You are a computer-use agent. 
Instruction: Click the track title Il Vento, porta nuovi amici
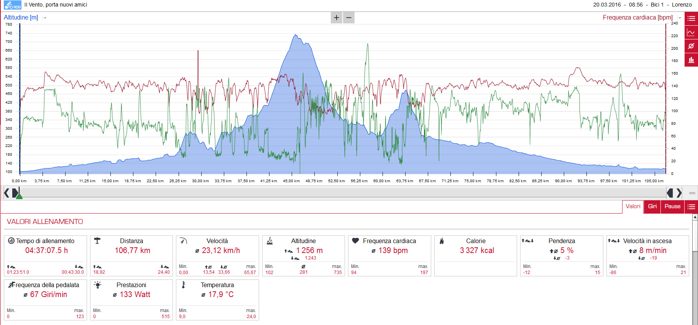56,5
